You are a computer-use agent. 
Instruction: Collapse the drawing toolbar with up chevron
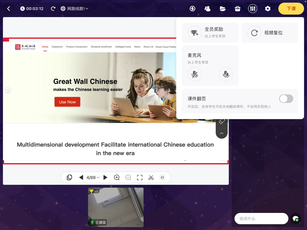point(222,133)
